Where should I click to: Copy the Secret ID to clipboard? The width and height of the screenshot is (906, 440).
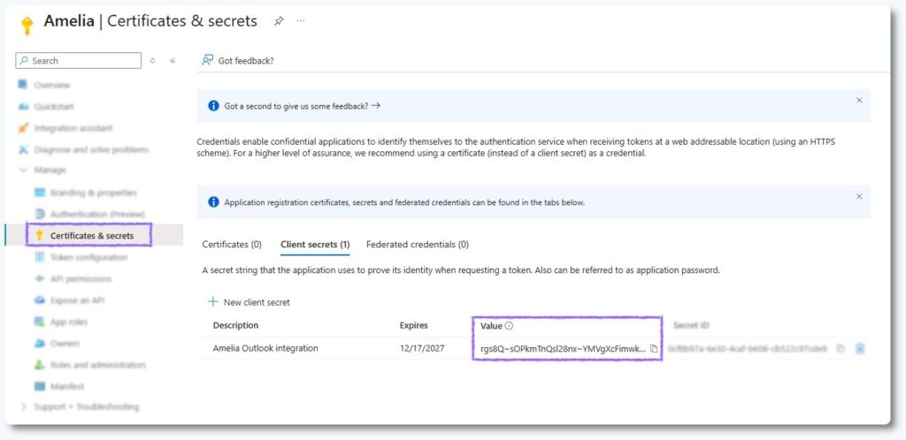(841, 349)
